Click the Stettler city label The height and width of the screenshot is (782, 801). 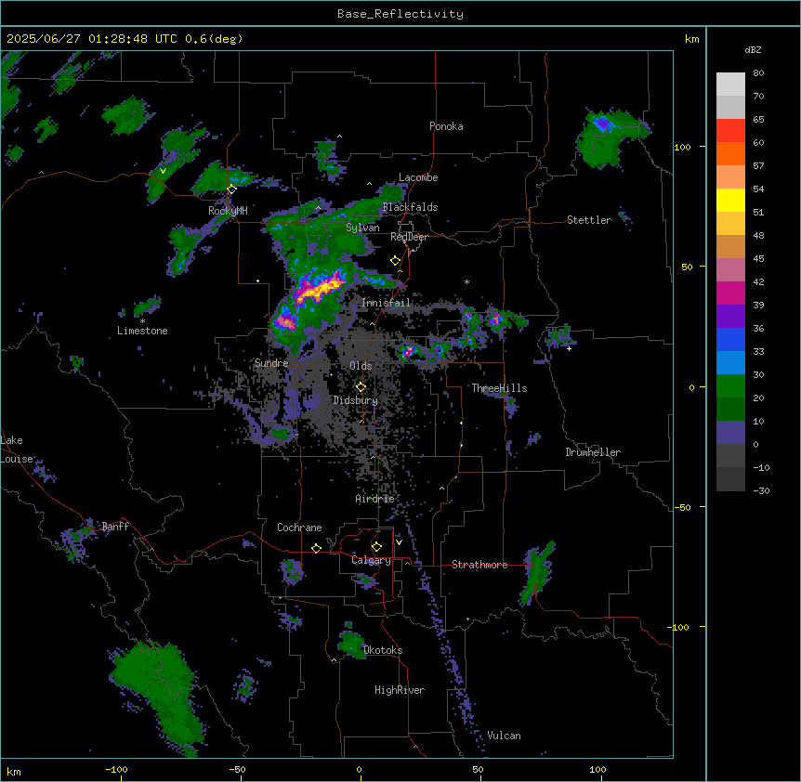(589, 220)
